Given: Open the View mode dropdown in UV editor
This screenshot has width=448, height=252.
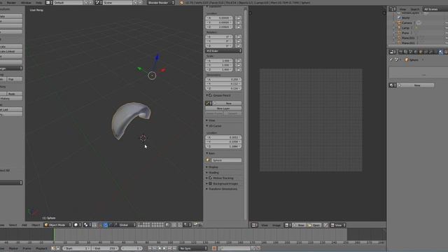Looking at the screenshot, I should (x=338, y=225).
